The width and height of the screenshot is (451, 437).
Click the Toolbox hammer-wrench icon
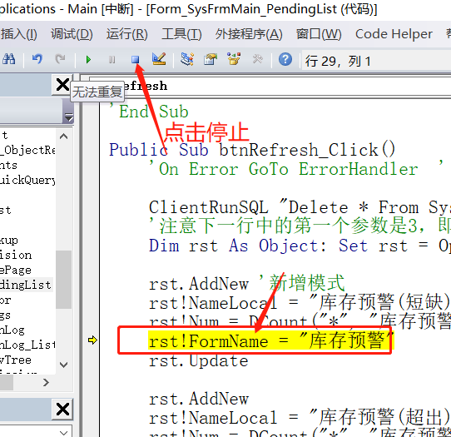coord(257,59)
